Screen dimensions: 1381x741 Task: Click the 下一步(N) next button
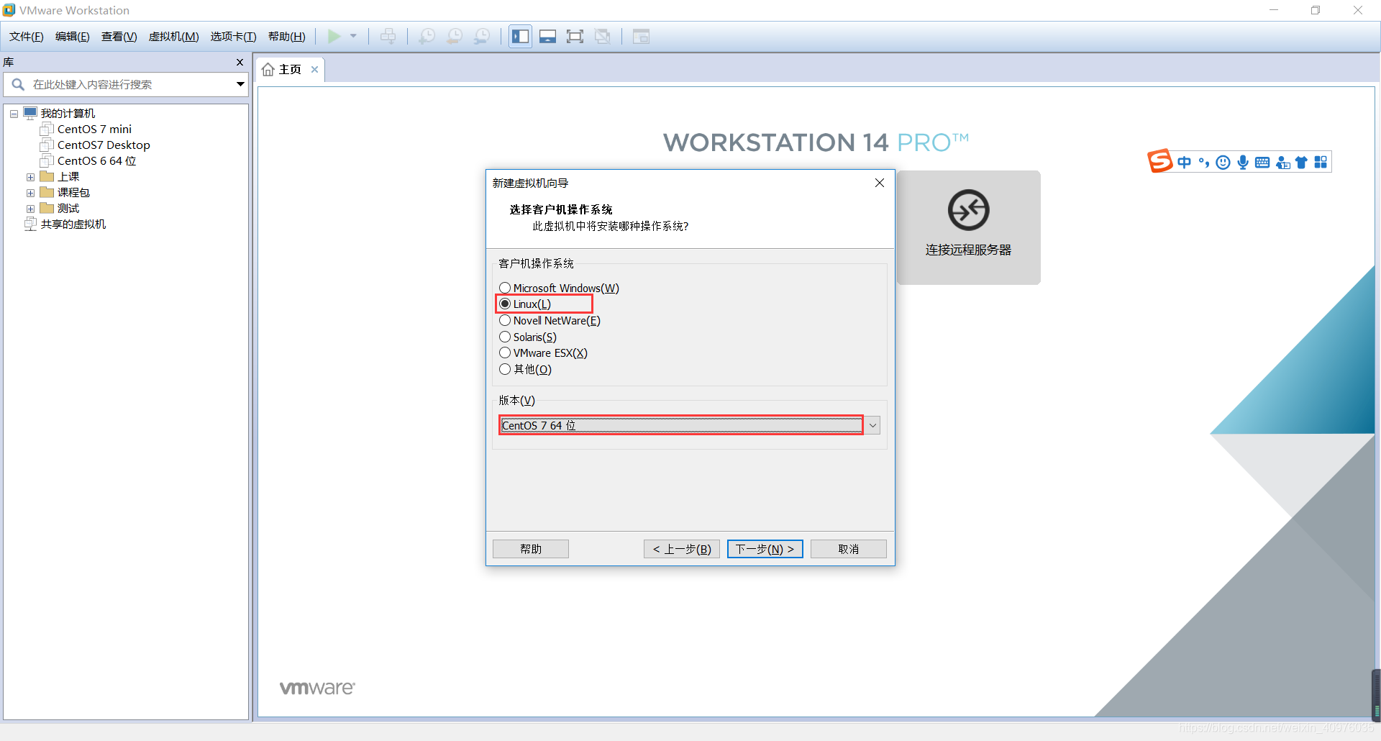(765, 549)
